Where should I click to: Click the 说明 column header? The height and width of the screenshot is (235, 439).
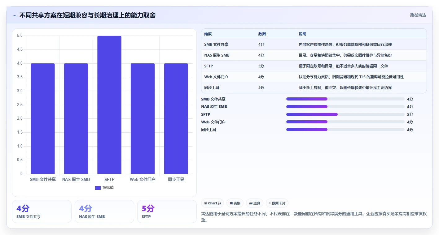click(302, 34)
